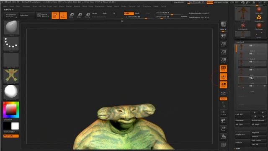Toggle Mrgb paint mode
Viewport: 268px width, 151px height.
pos(94,13)
